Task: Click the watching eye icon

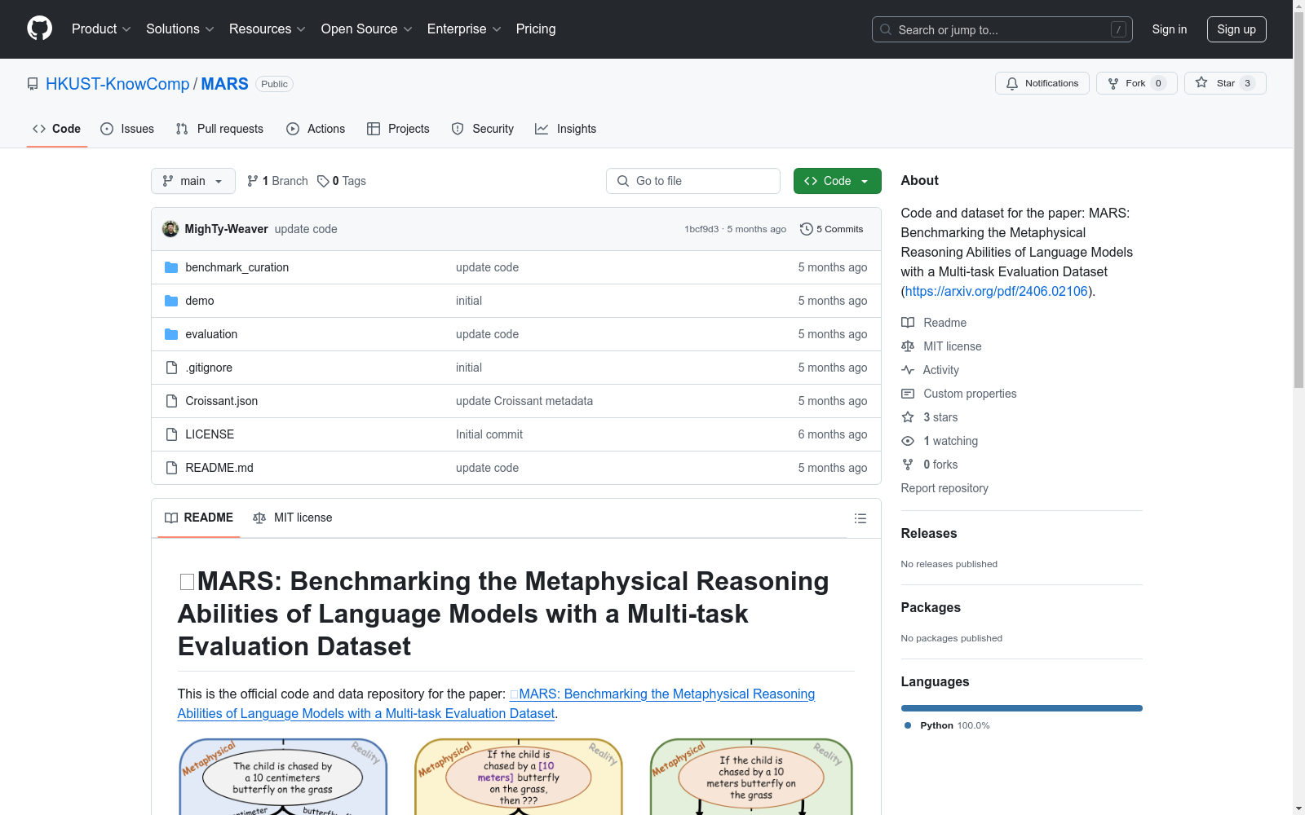Action: pyautogui.click(x=908, y=441)
